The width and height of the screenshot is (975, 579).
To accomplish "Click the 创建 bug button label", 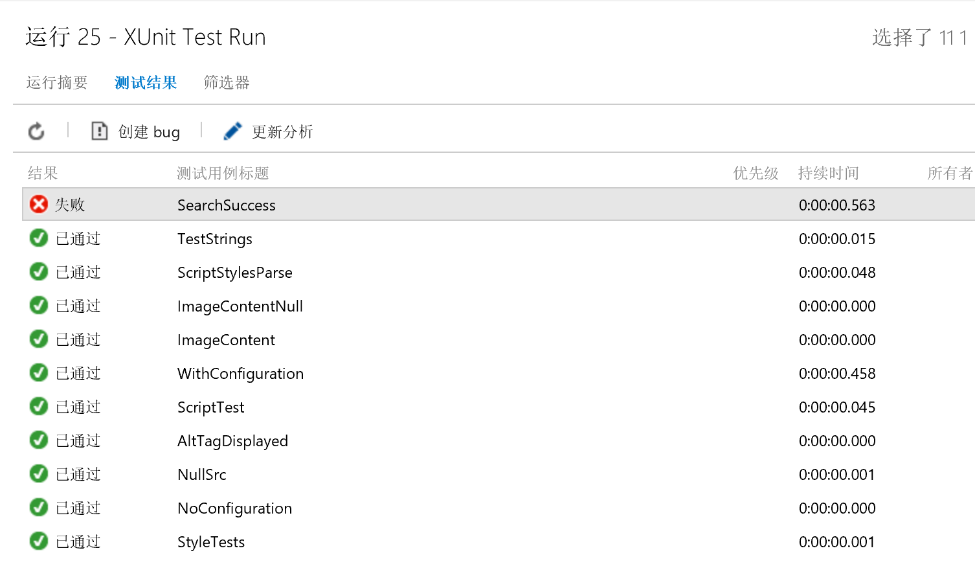I will [x=149, y=132].
